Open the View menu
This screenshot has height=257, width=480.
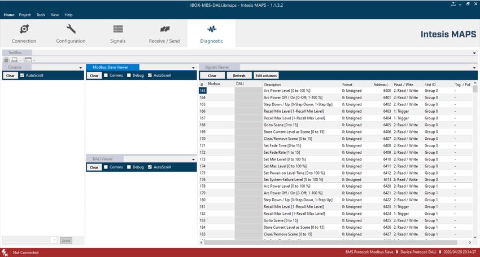click(55, 15)
